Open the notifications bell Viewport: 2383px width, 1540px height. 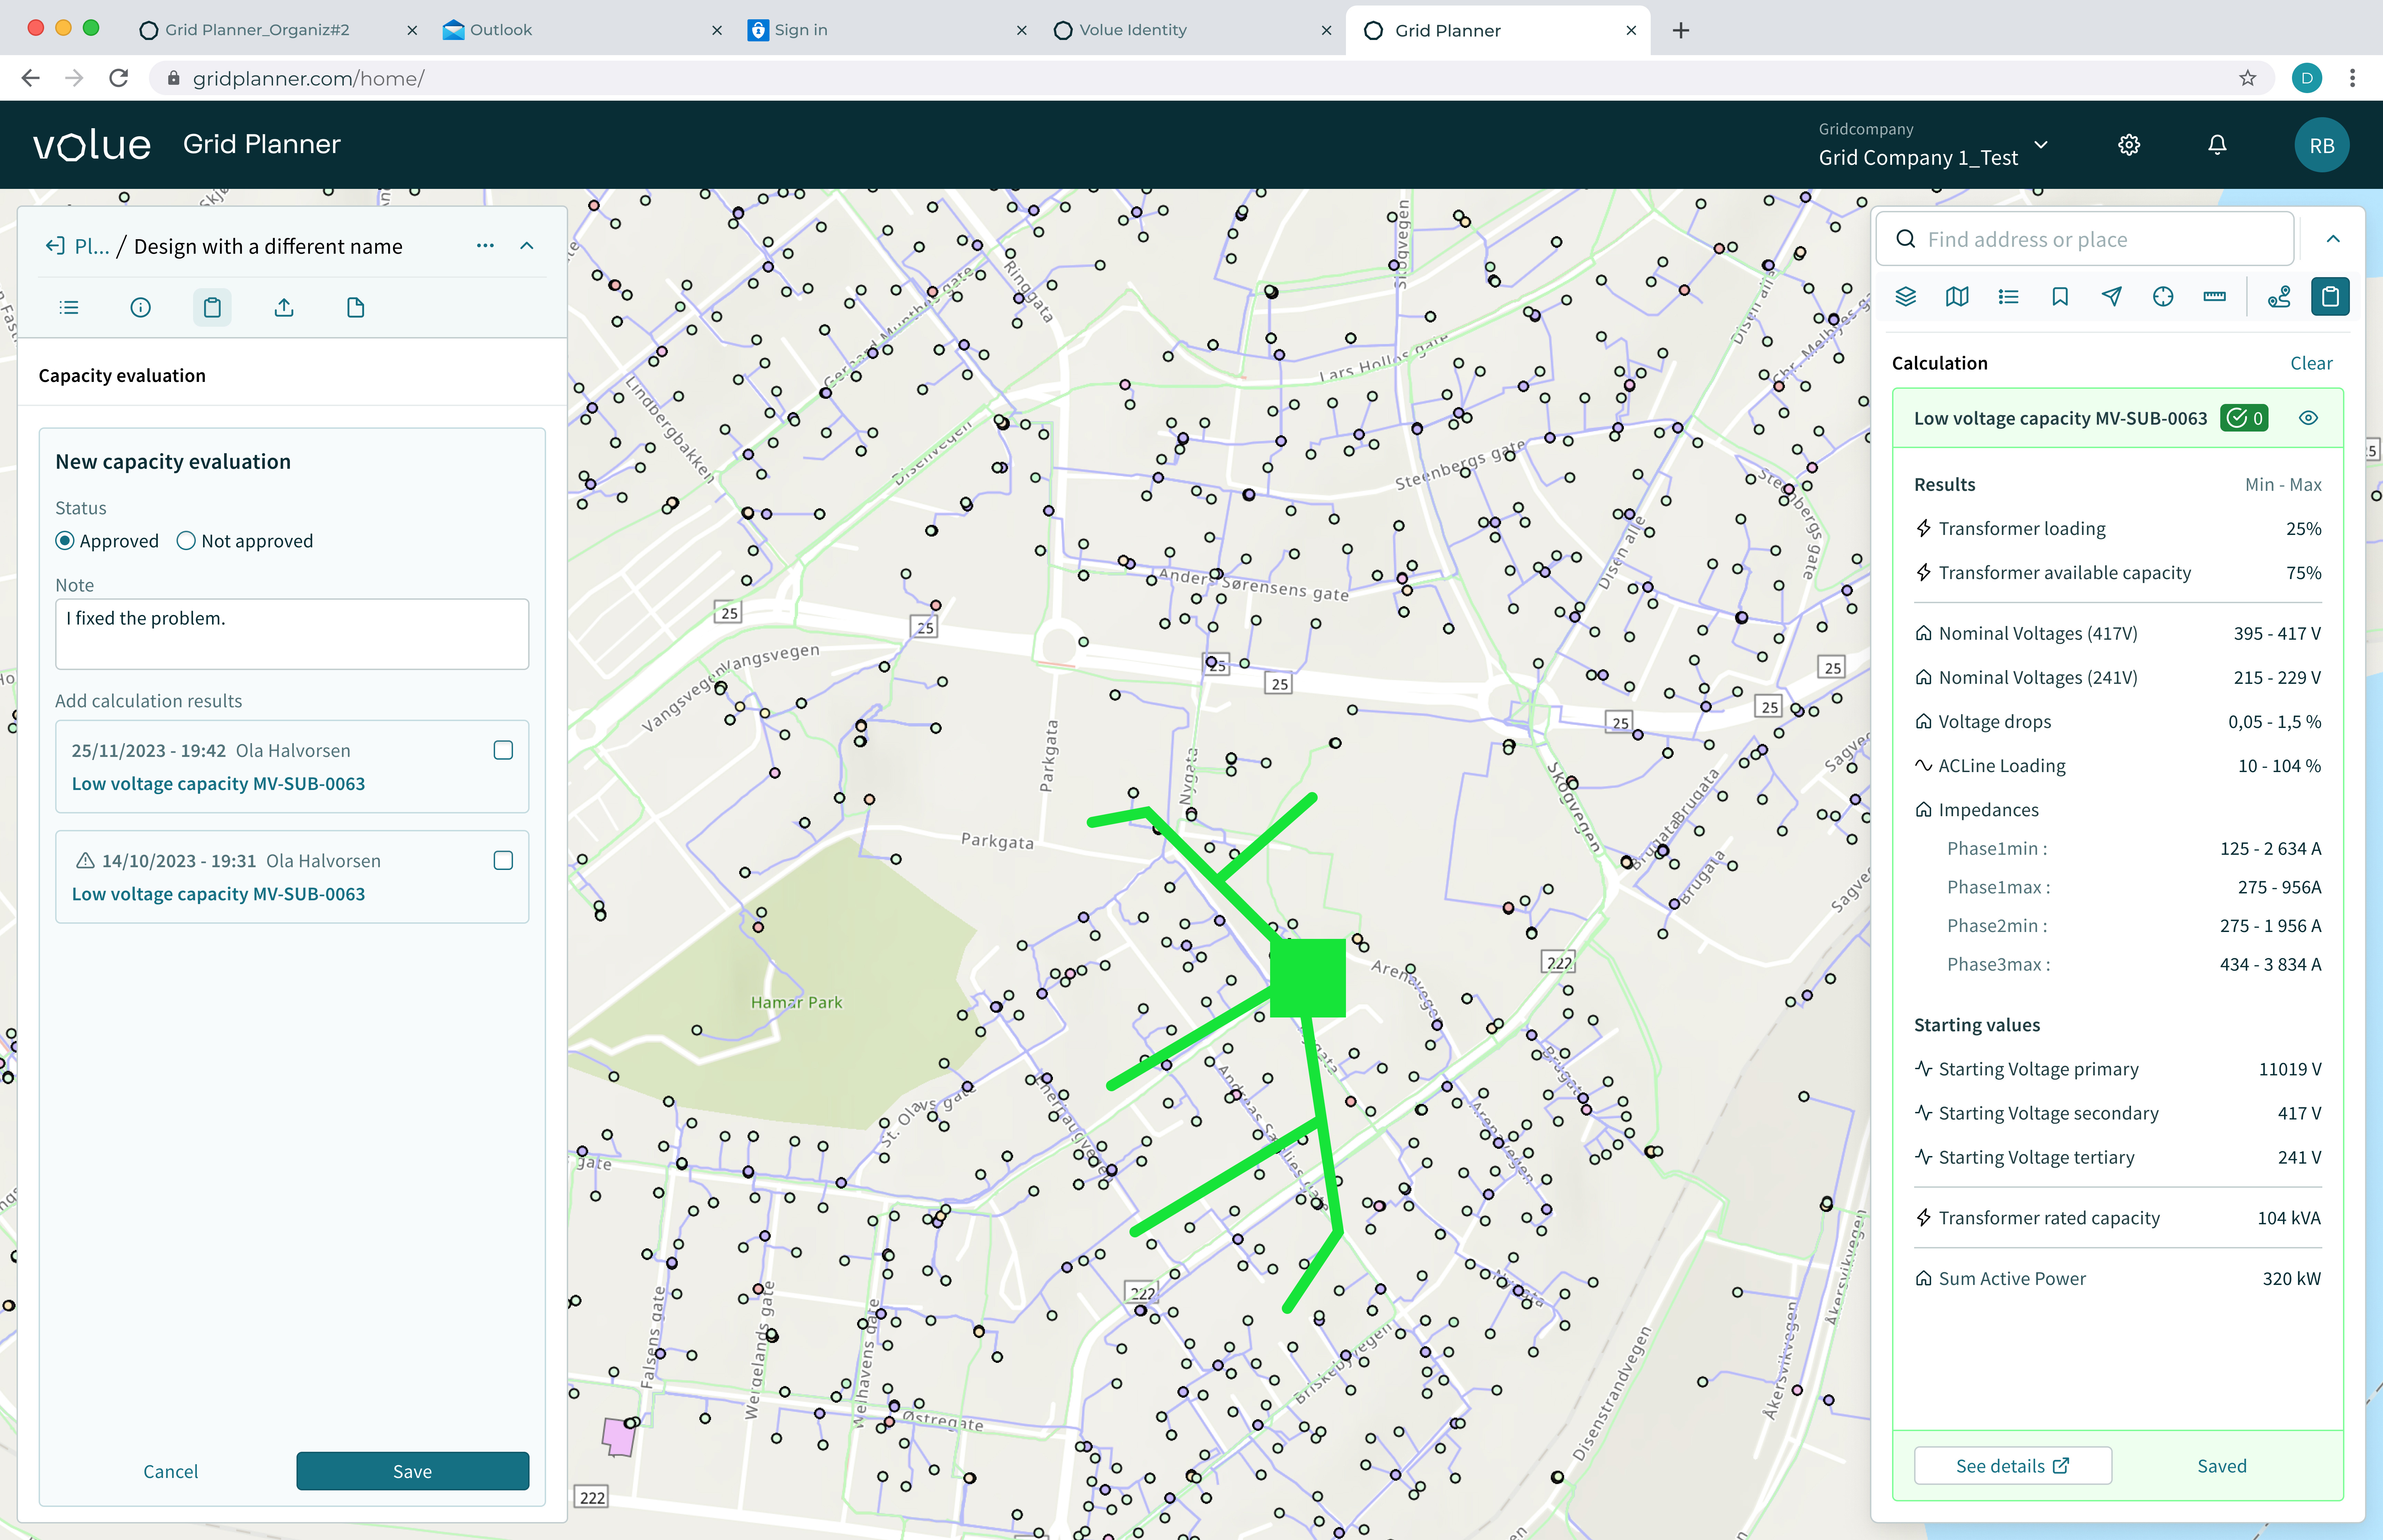click(2217, 145)
